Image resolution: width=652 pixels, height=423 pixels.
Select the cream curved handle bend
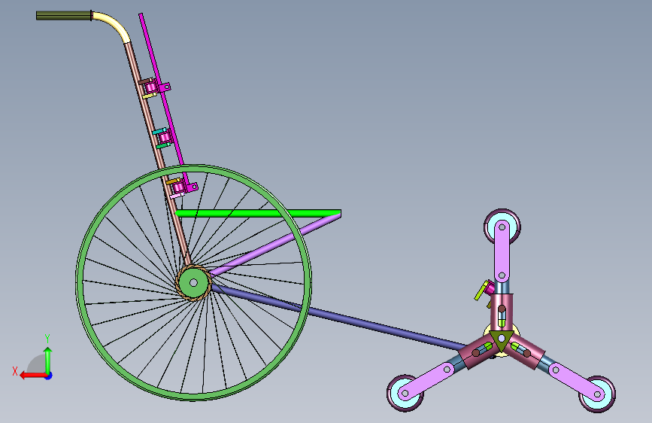click(x=114, y=24)
